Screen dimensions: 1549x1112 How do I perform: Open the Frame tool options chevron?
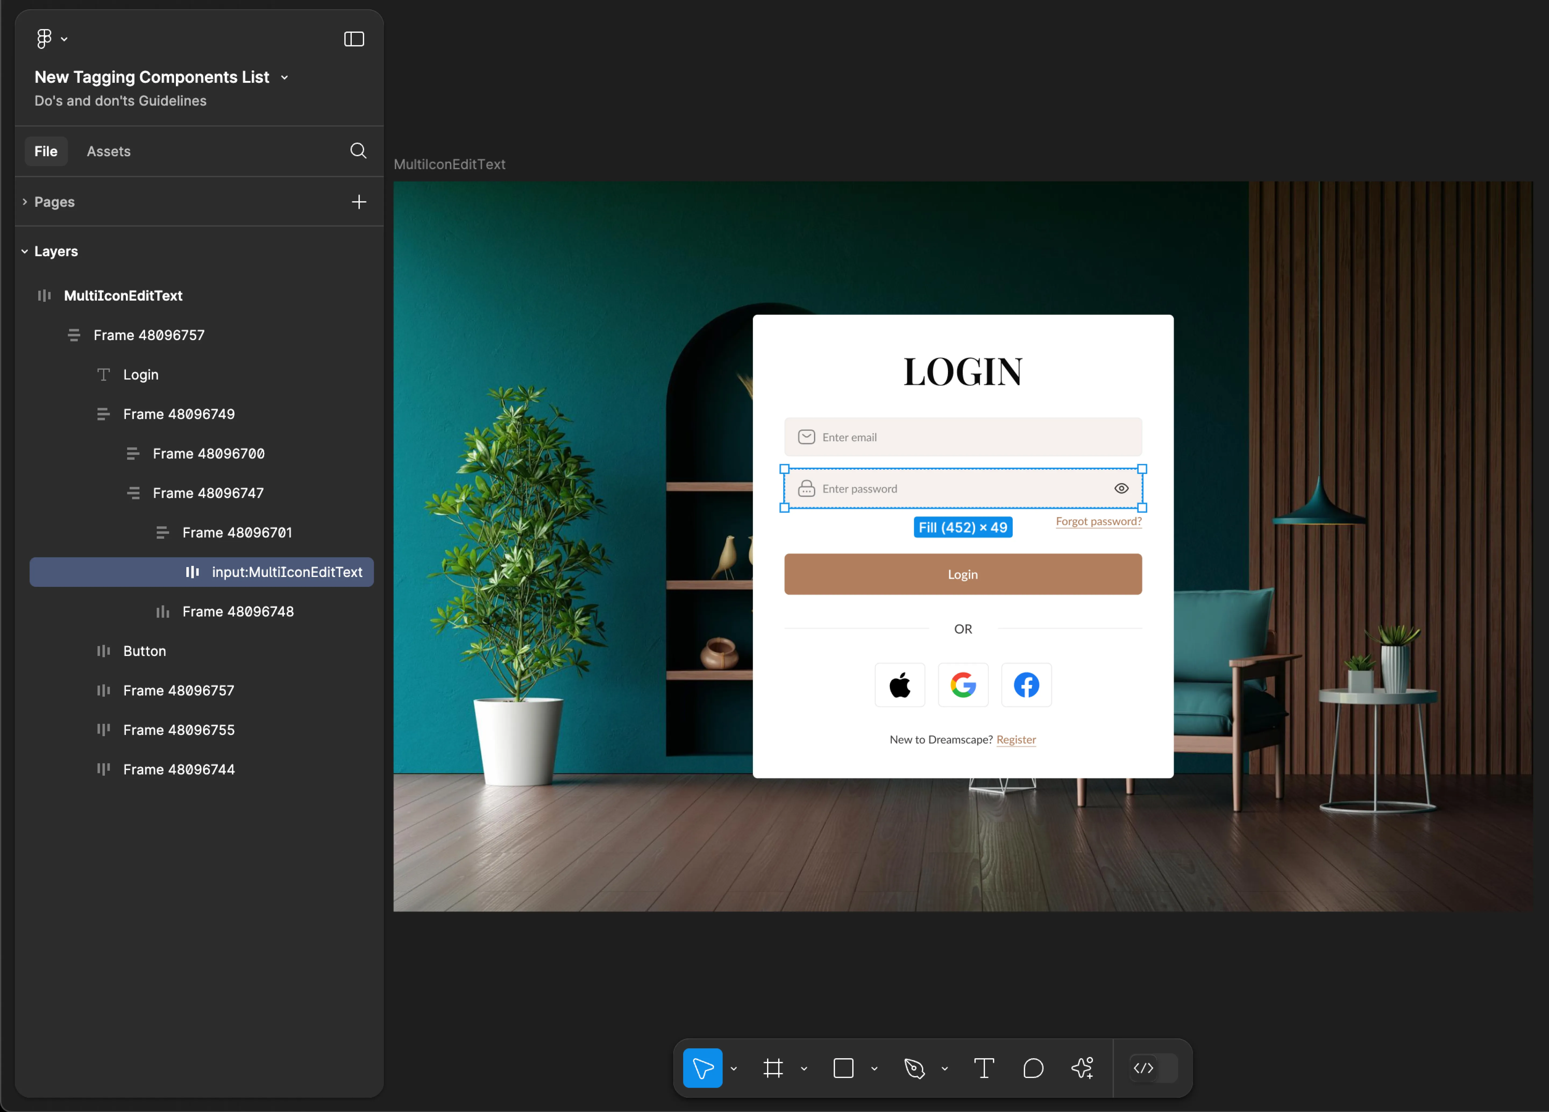point(804,1069)
